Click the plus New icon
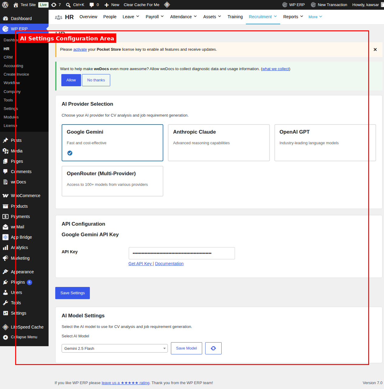The height and width of the screenshot is (389, 384). pos(107,5)
